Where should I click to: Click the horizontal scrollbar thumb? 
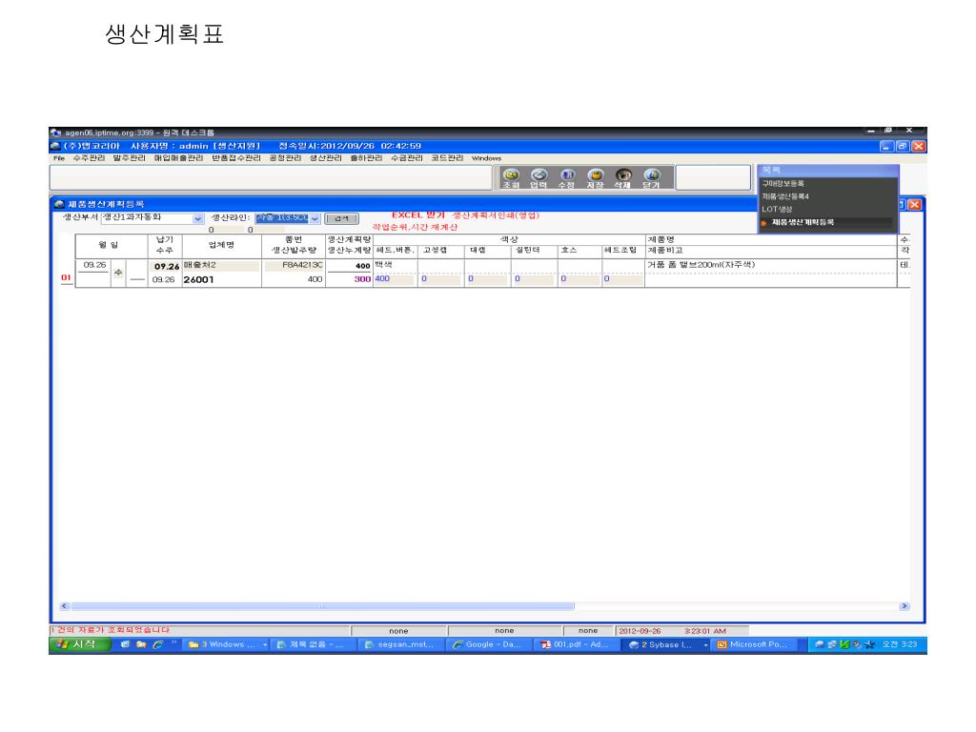(x=322, y=606)
